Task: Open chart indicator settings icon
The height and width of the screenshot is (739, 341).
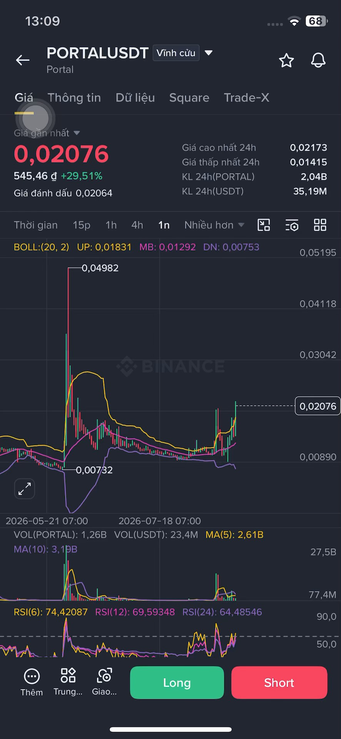Action: pyautogui.click(x=292, y=225)
